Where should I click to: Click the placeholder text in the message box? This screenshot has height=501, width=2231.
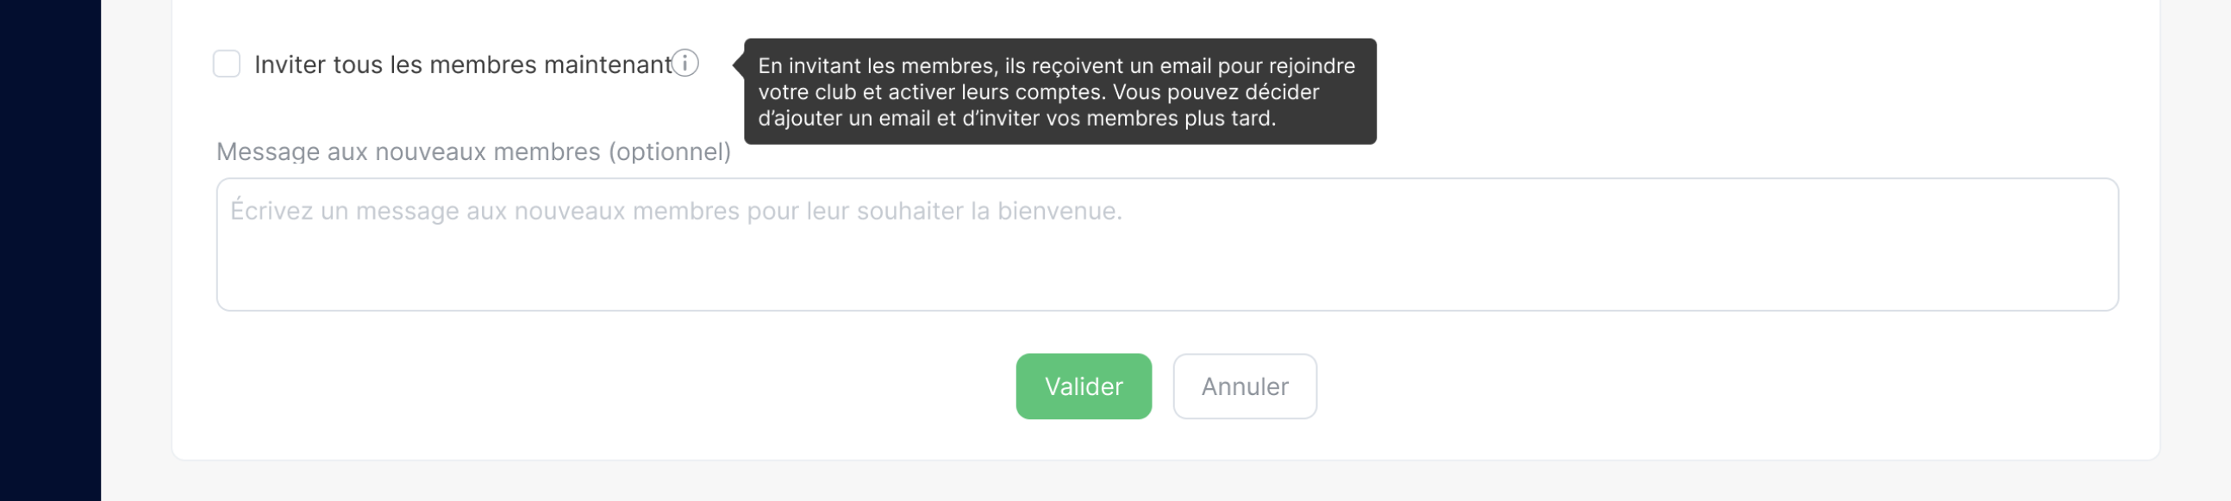click(676, 209)
